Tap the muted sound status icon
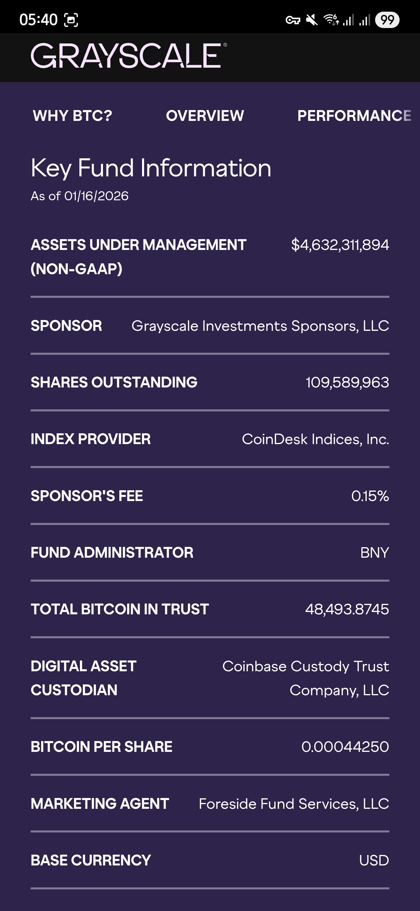The height and width of the screenshot is (911, 420). [x=311, y=20]
